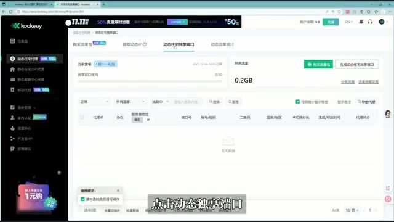Open the 分配流量 link
This screenshot has height=222, width=394.
tap(348, 82)
